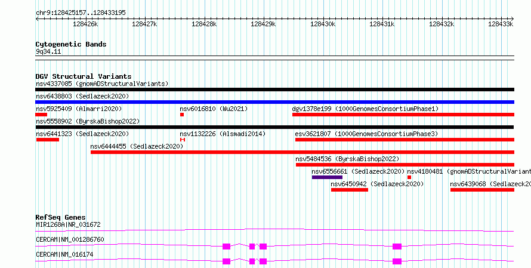Click the 128432k ruler tick label

[442, 24]
